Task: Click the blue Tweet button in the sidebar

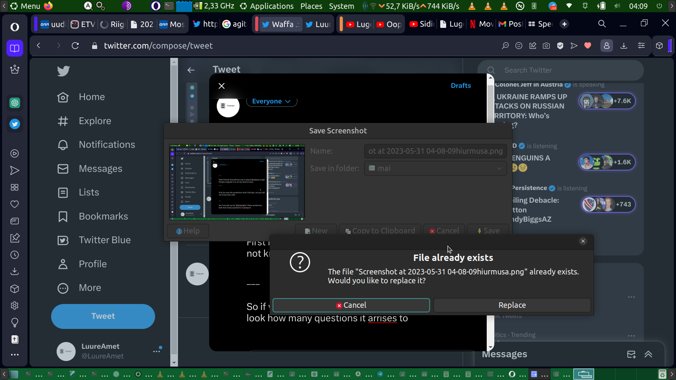Action: 103,316
